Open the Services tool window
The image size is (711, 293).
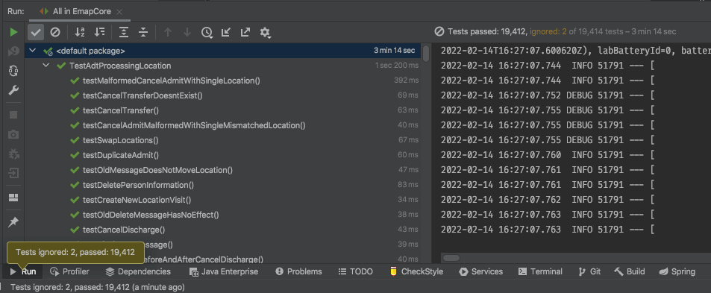click(480, 271)
